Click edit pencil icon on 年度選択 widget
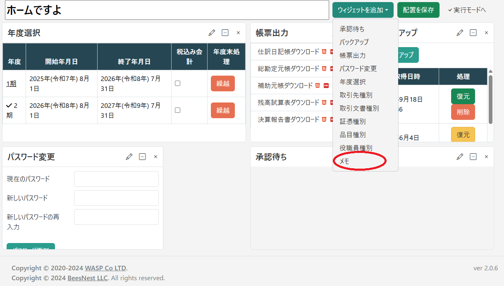This screenshot has width=504, height=286. tap(212, 33)
